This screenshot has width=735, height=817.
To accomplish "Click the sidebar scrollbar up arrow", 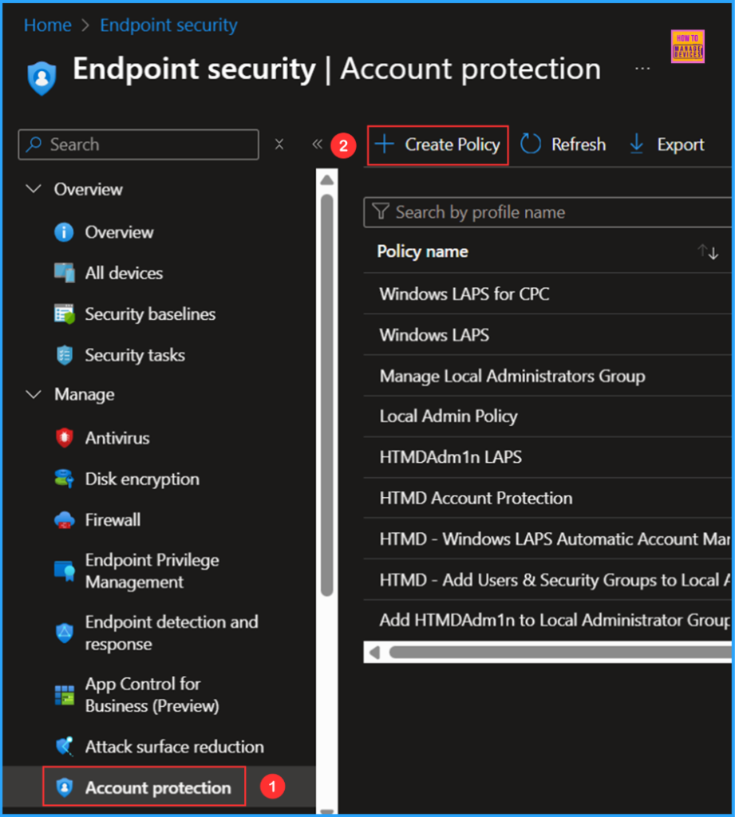I will 327,180.
